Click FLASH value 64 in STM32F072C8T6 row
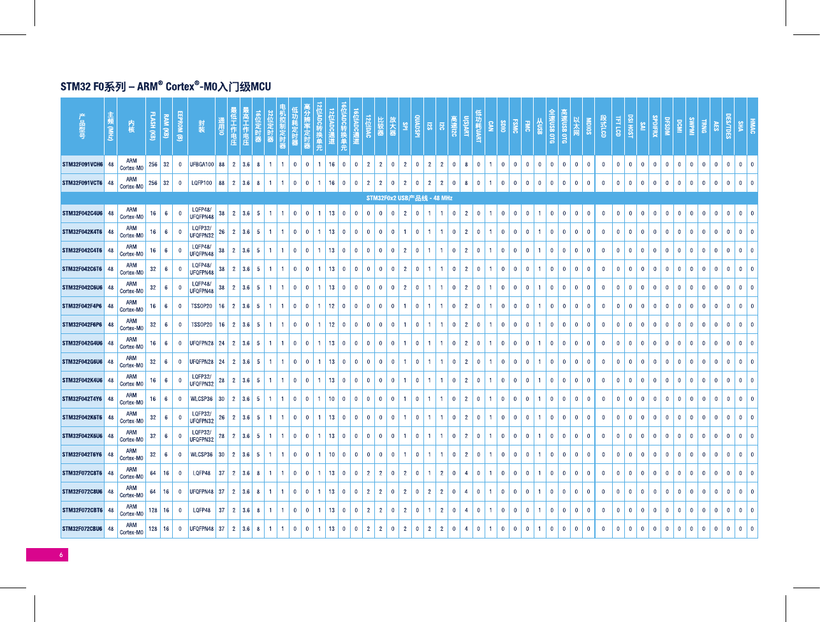 click(x=153, y=473)
